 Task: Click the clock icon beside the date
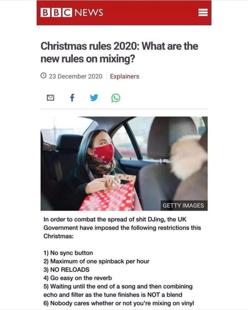pyautogui.click(x=43, y=76)
